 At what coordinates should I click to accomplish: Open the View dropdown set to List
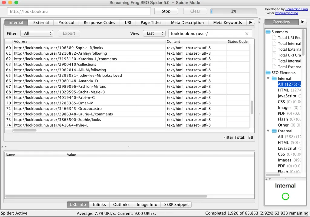pos(154,33)
